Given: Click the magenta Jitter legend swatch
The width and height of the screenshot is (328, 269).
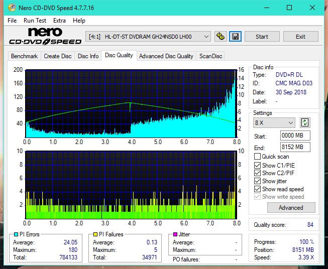Looking at the screenshot, I should [x=175, y=234].
